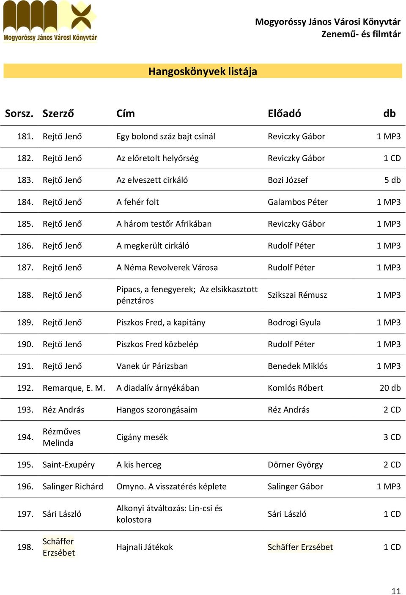Select performer Galambos Péter in row 184
406x595 pixels.
coord(298,202)
